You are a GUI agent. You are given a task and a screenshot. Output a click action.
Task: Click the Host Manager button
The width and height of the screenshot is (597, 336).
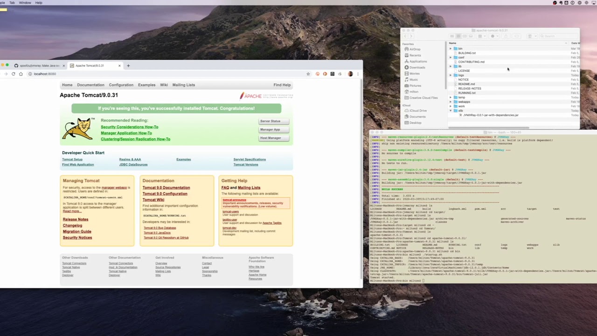(274, 138)
